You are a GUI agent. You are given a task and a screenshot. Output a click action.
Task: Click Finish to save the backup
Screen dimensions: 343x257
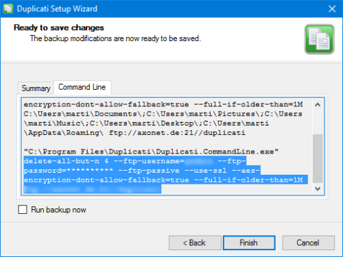click(x=249, y=243)
